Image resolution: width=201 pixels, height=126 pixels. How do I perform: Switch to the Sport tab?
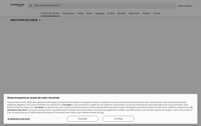coord(89,13)
